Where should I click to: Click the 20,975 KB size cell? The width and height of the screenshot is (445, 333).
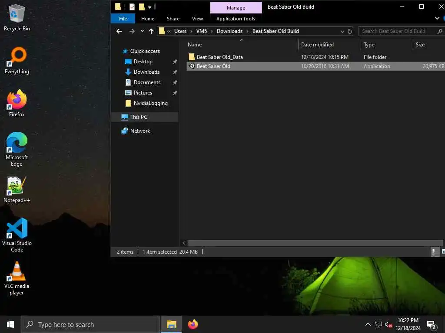coord(433,66)
